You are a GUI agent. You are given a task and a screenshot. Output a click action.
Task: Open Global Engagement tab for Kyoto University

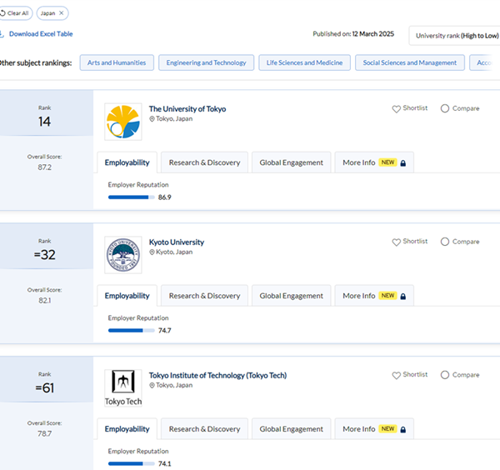click(x=291, y=296)
